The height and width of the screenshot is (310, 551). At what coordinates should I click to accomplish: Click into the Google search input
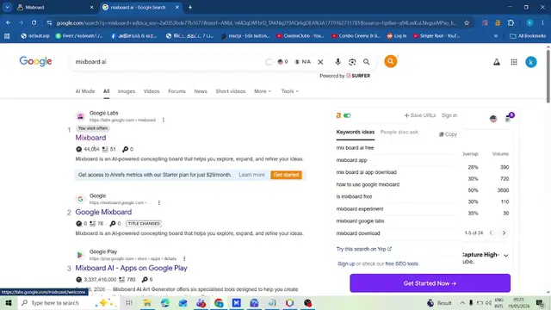point(169,62)
